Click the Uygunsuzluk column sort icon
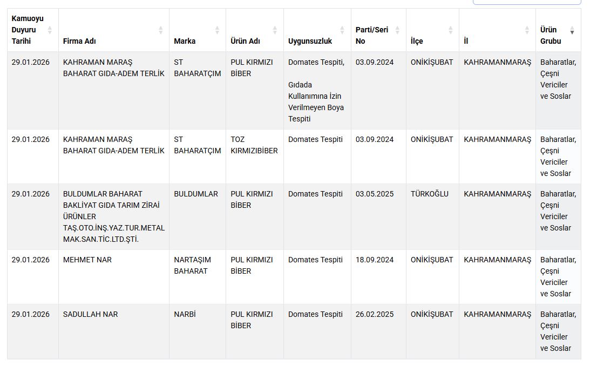This screenshot has height=373, width=590. coord(342,30)
